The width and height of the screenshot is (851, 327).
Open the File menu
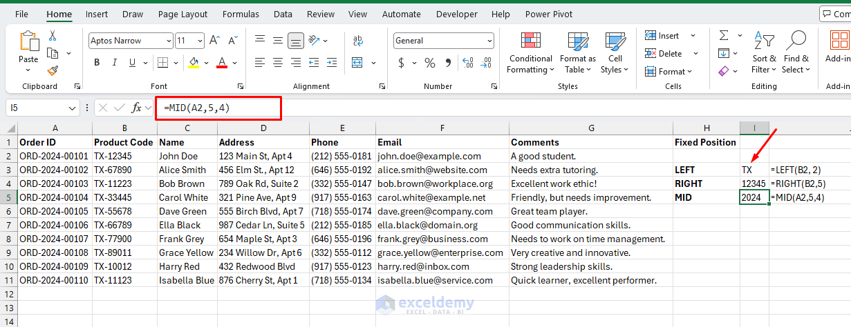tap(21, 14)
